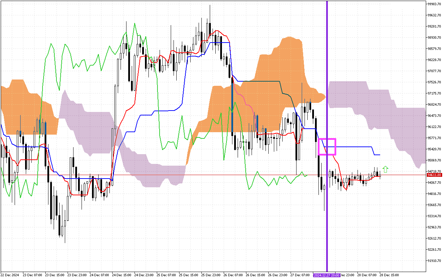Click price scale value 97175.70
446x279 pixels.
[x=434, y=93]
